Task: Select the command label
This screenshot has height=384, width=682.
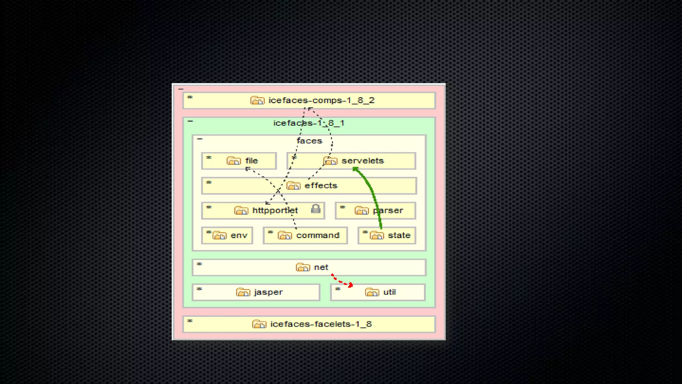Action: [318, 235]
